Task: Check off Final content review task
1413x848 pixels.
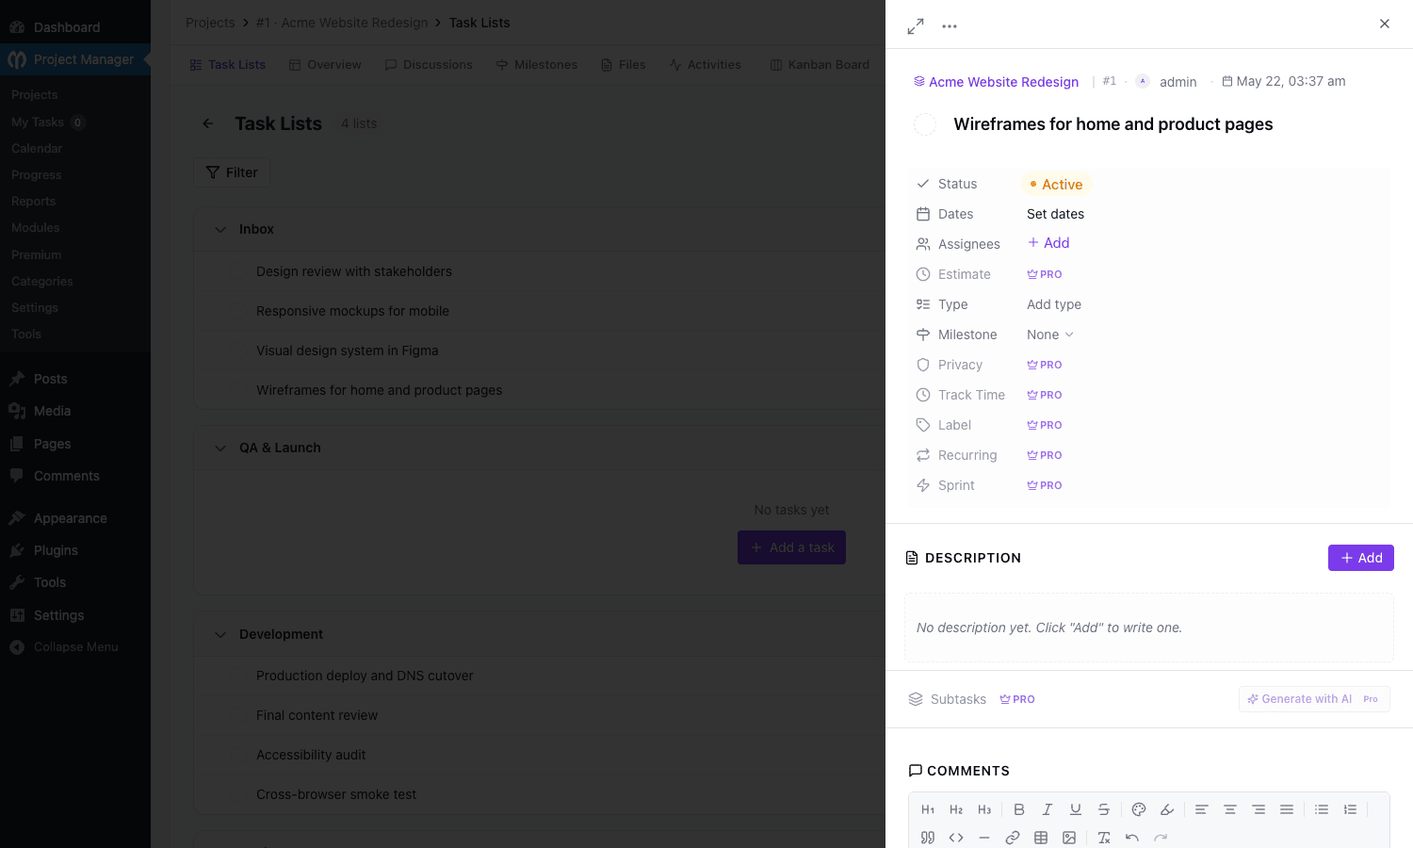Action: point(240,715)
